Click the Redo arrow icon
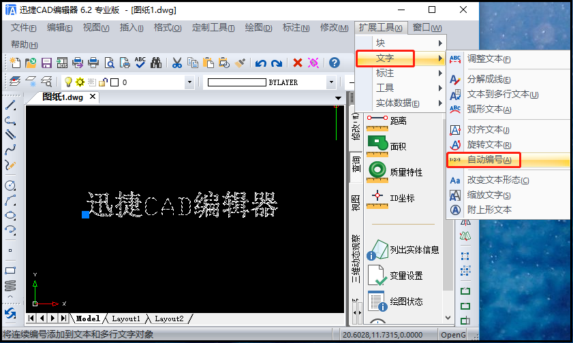 point(277,63)
